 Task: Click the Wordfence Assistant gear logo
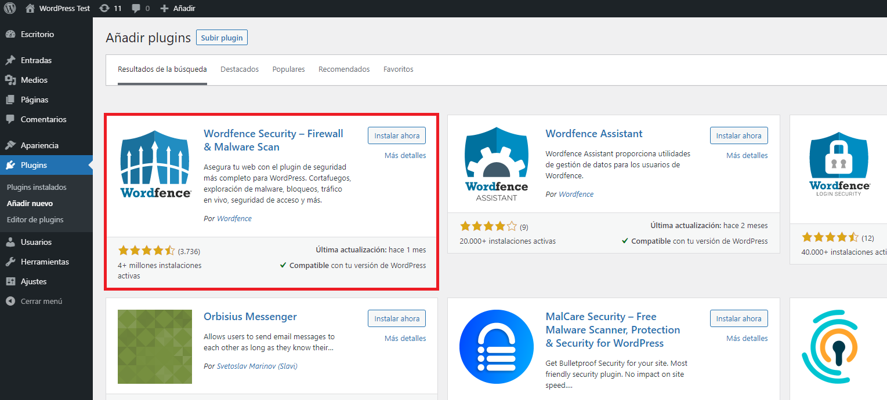[497, 164]
